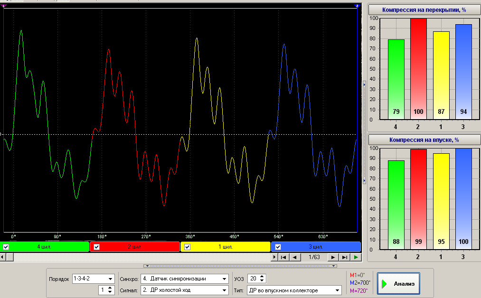Image resolution: width=481 pixels, height=298 pixels.
Task: Click green bar 79 in overlap compression chart
Action: (396, 79)
